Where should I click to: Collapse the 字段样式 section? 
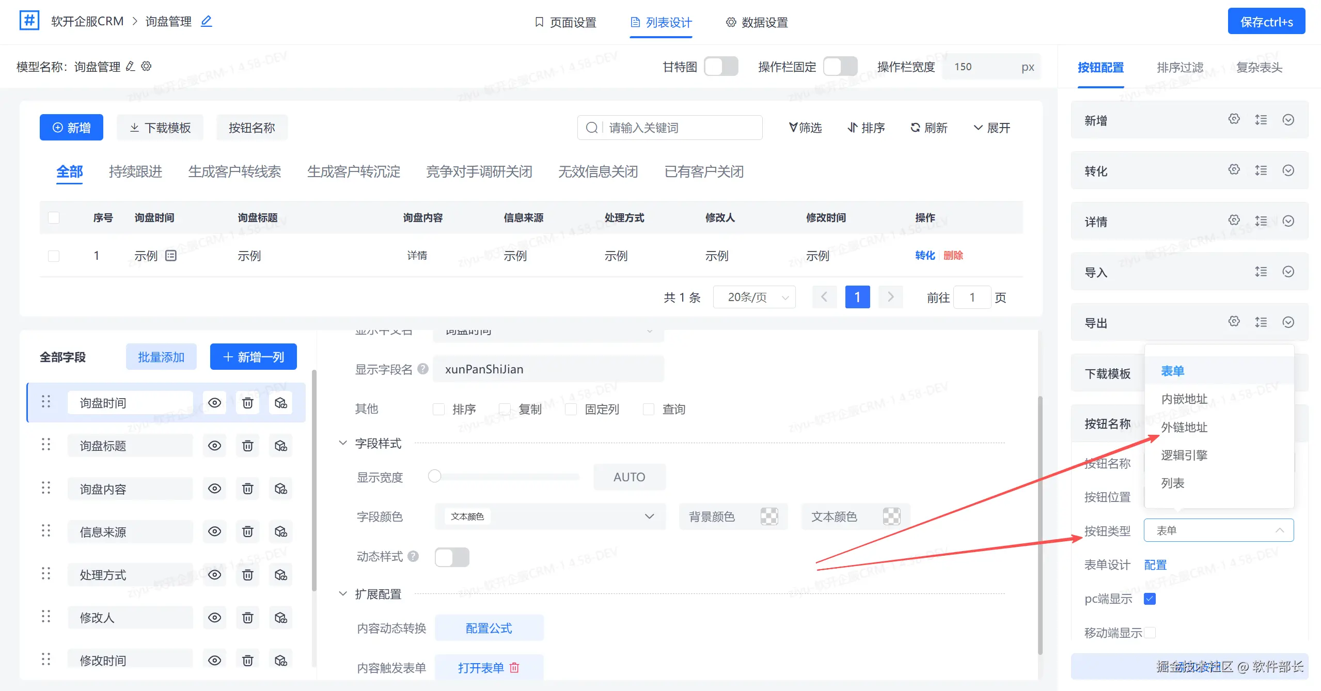(343, 443)
